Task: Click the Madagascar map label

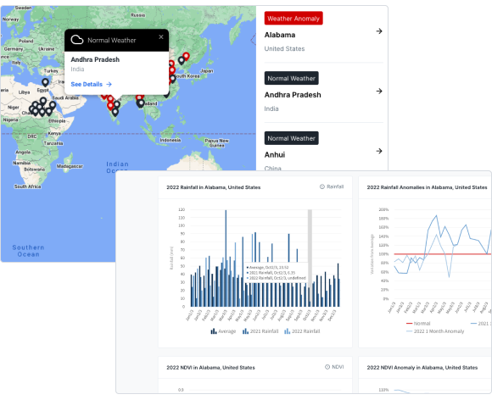Action: coord(70,166)
